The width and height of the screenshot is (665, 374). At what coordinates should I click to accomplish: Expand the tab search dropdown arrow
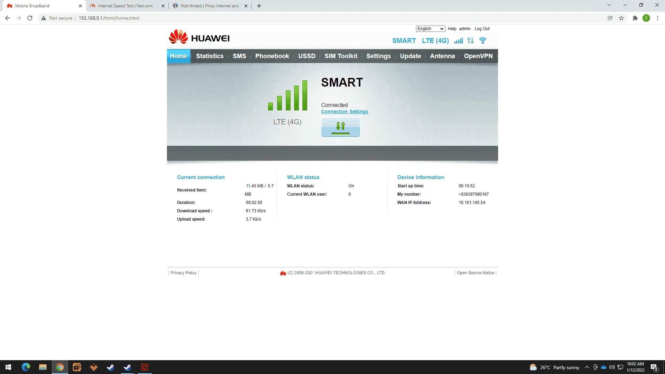click(x=609, y=5)
